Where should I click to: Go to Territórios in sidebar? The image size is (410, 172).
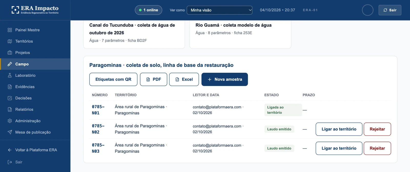35,41
